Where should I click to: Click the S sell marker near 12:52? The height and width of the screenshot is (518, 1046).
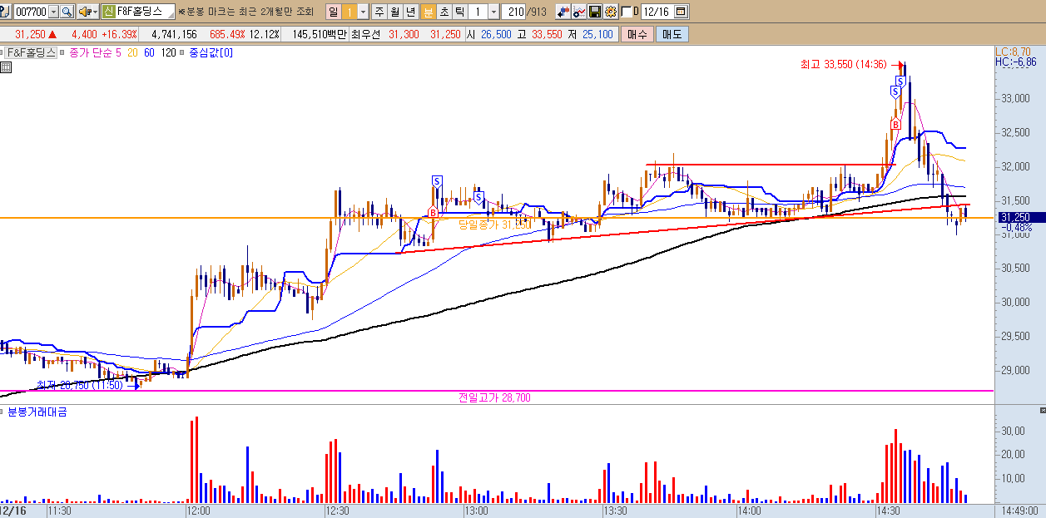[x=437, y=180]
